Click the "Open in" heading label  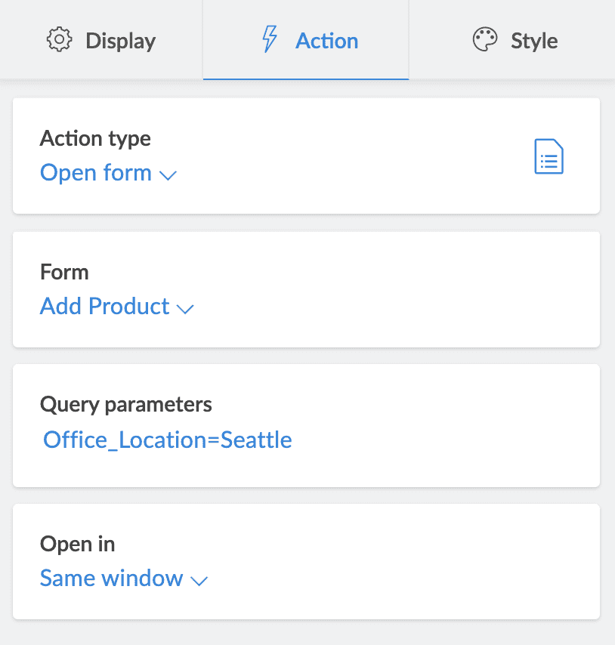77,544
